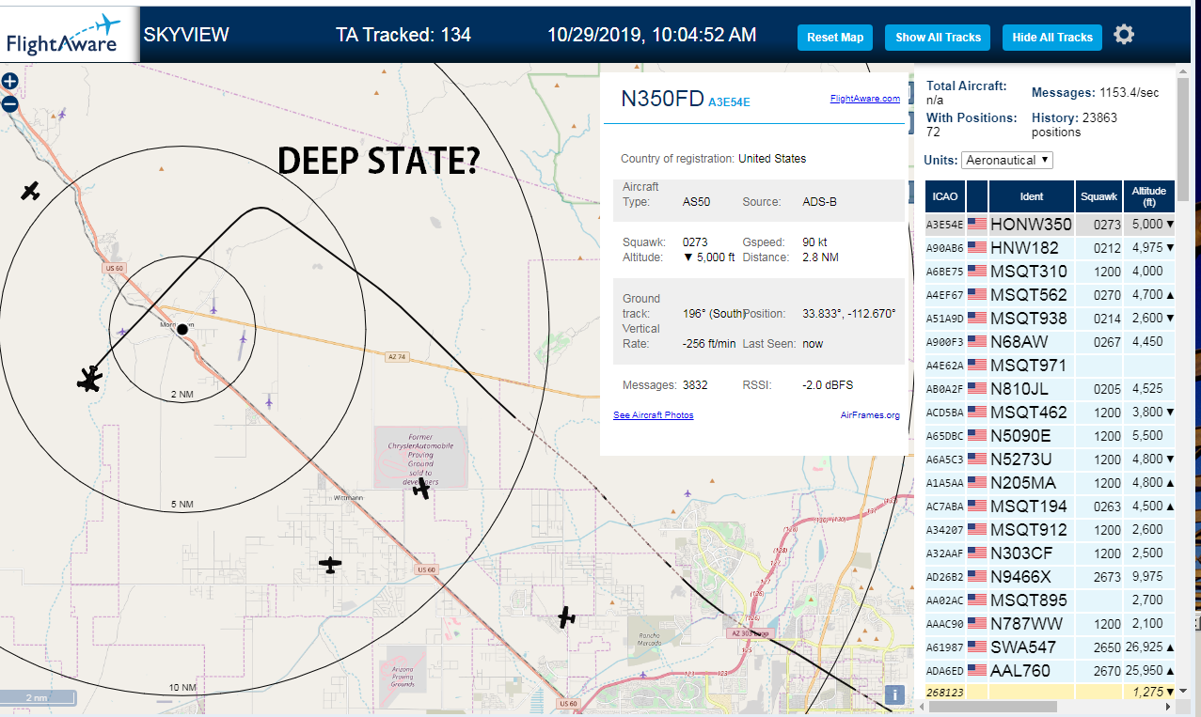This screenshot has height=717, width=1201.
Task: Select the MSQT462 row ident
Action: [1031, 413]
